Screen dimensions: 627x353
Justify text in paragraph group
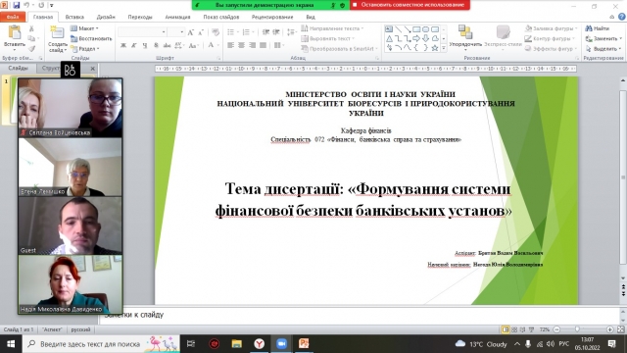[264, 45]
